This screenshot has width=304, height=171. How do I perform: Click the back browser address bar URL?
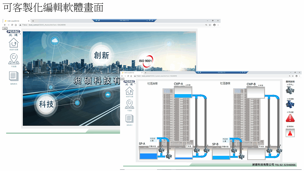[x=47, y=25]
